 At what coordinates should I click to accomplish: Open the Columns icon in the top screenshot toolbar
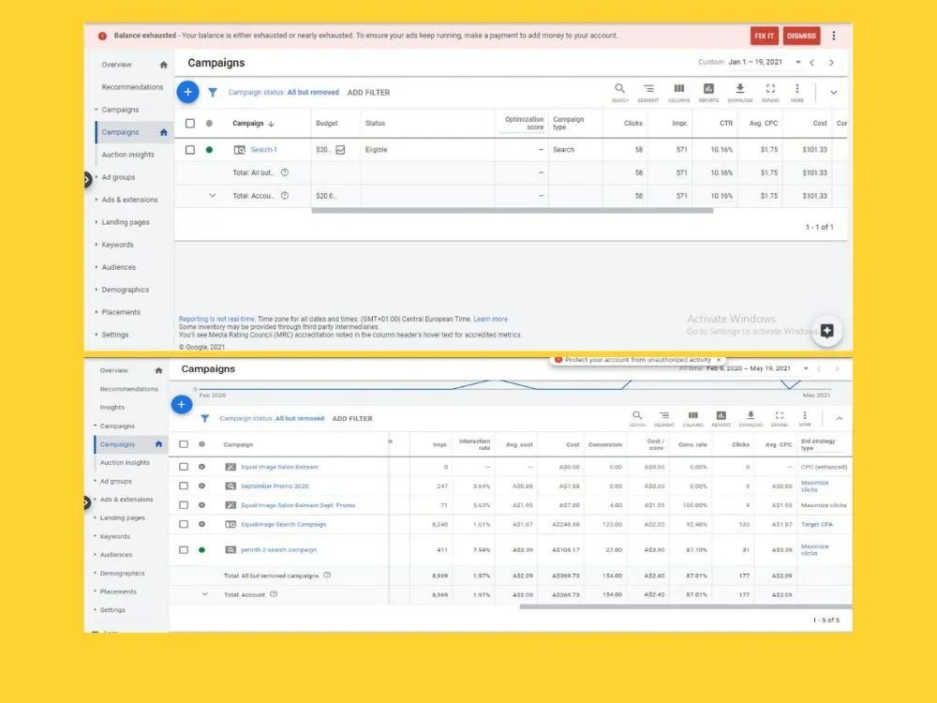coord(678,88)
